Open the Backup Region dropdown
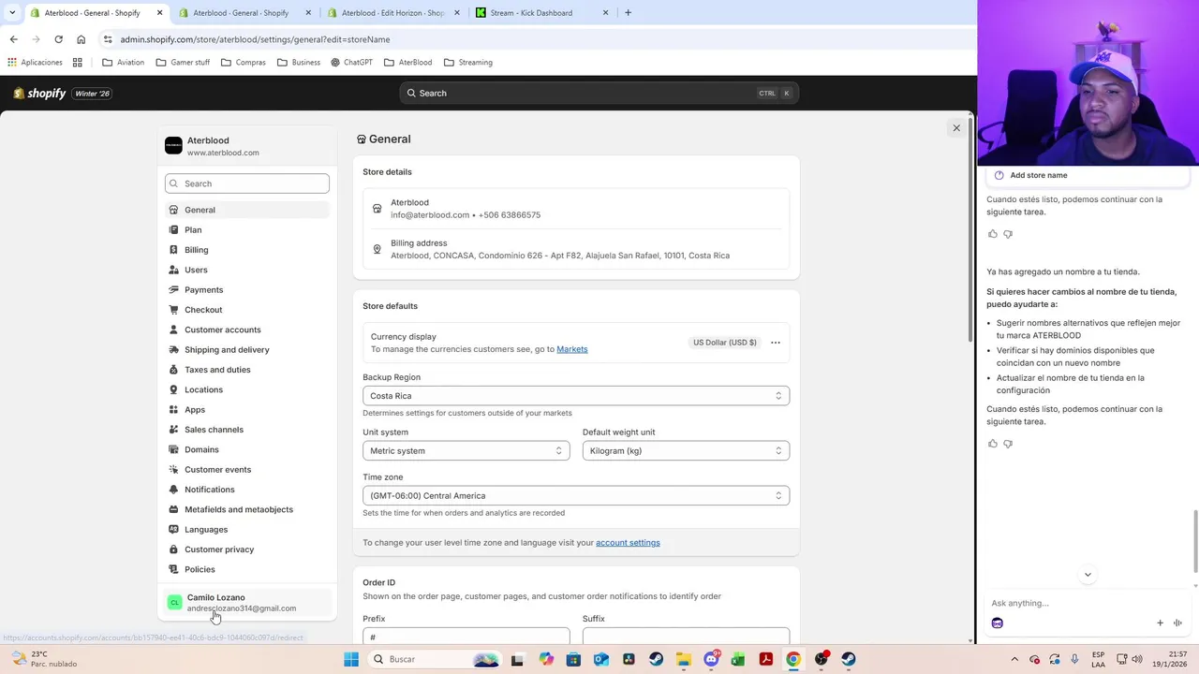1199x674 pixels. tap(576, 396)
